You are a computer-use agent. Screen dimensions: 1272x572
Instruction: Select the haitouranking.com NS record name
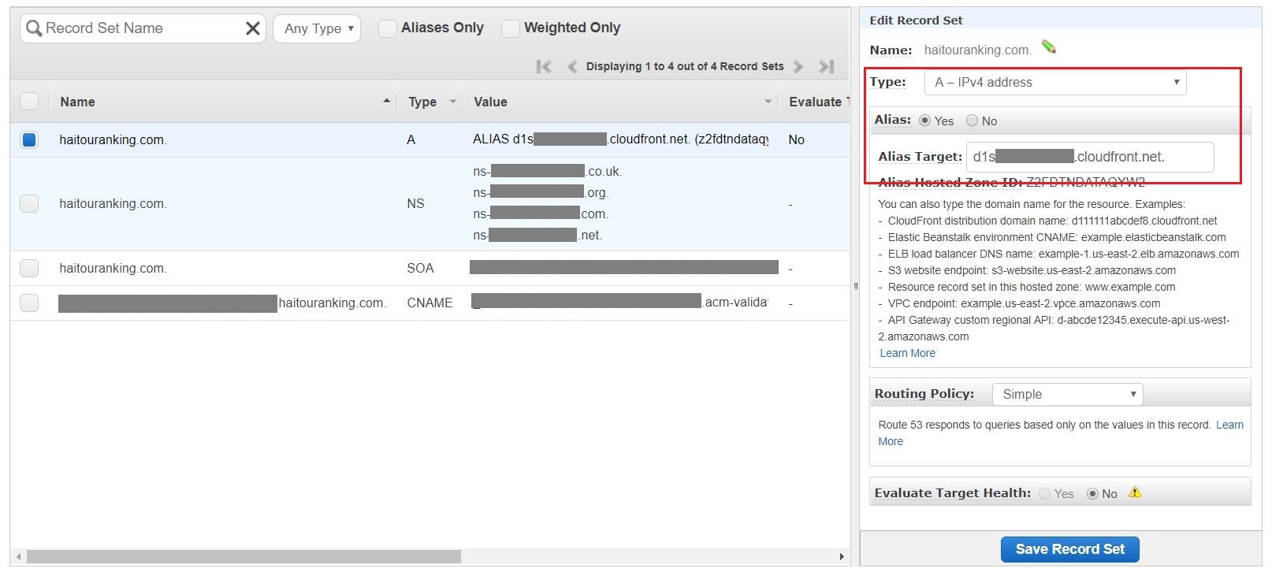point(113,203)
